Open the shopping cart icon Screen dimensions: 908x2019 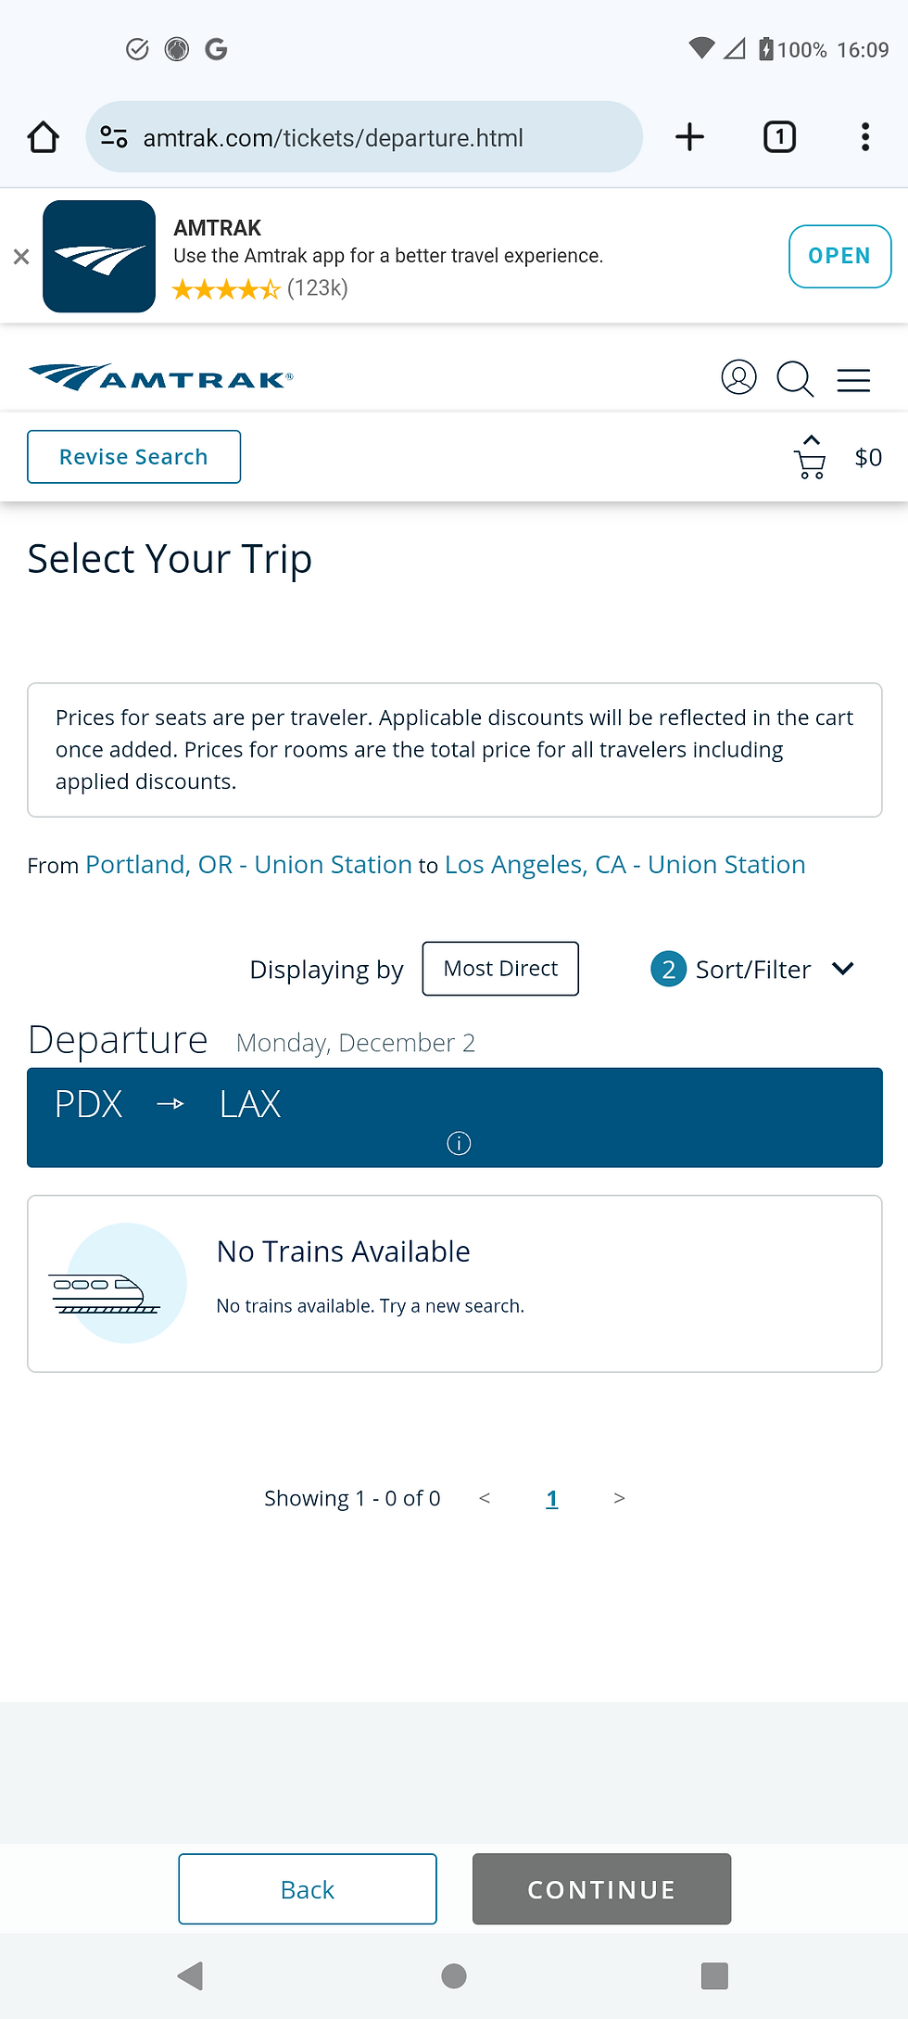[811, 463]
